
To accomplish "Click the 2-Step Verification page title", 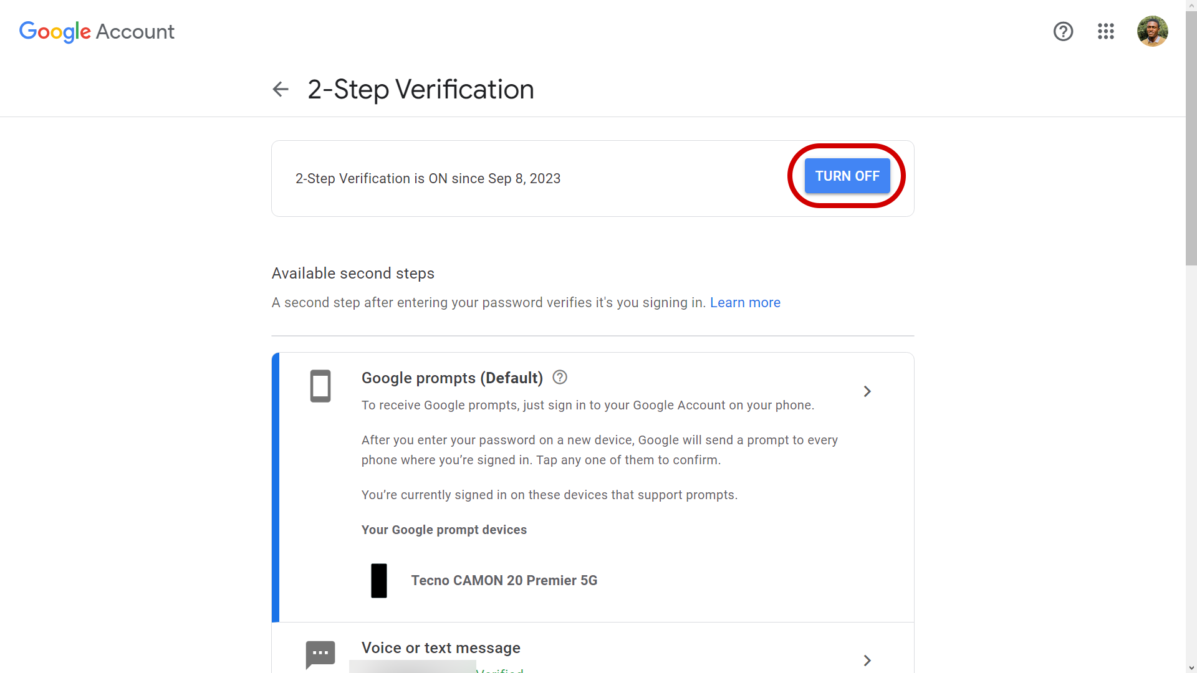I will point(420,89).
